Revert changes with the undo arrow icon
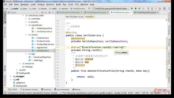Image resolution: width=174 pixels, height=98 pixels. pyautogui.click(x=160, y=8)
